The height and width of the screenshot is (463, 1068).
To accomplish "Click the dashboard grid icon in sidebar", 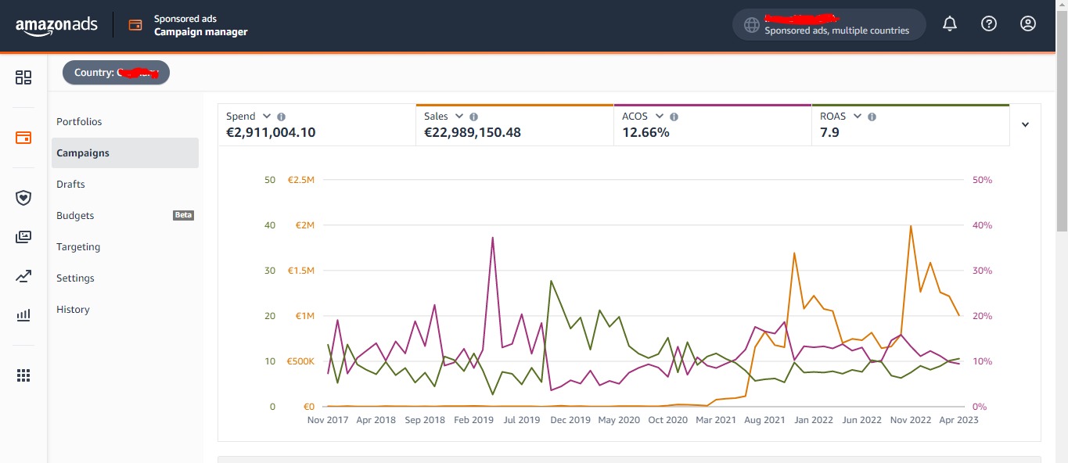I will click(23, 77).
